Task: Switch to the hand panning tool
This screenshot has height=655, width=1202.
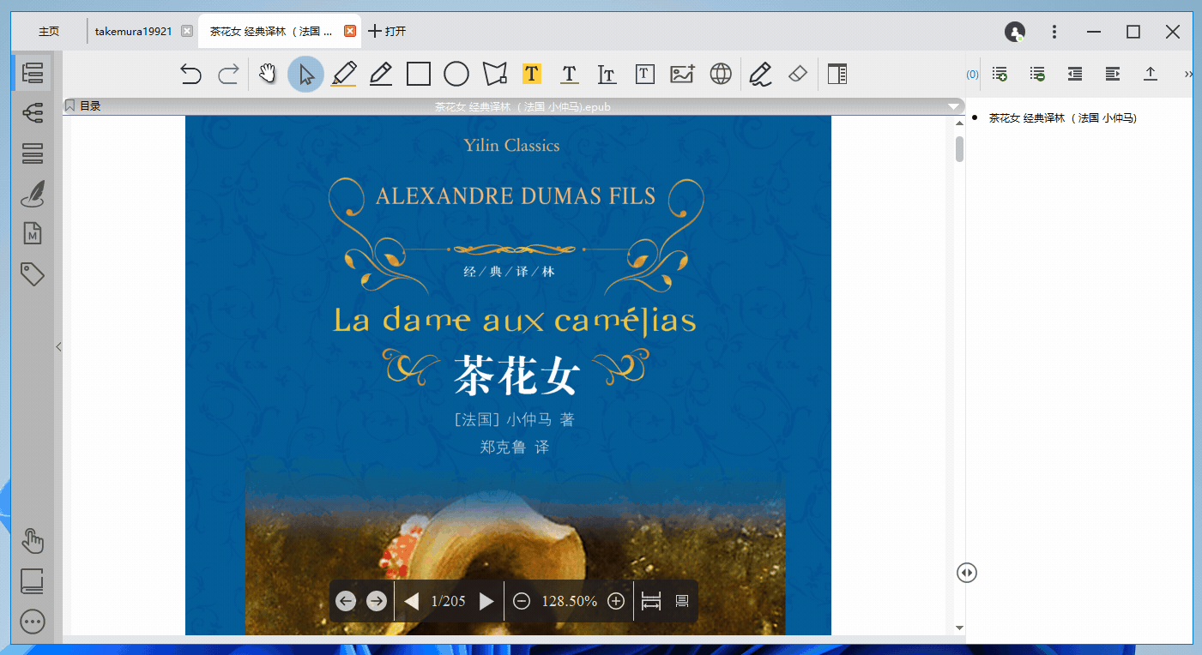Action: [267, 74]
